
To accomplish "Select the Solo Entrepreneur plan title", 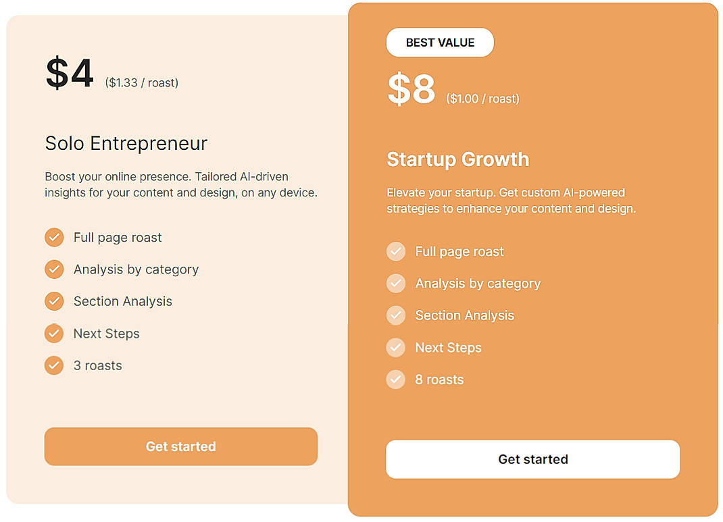I will coord(126,143).
